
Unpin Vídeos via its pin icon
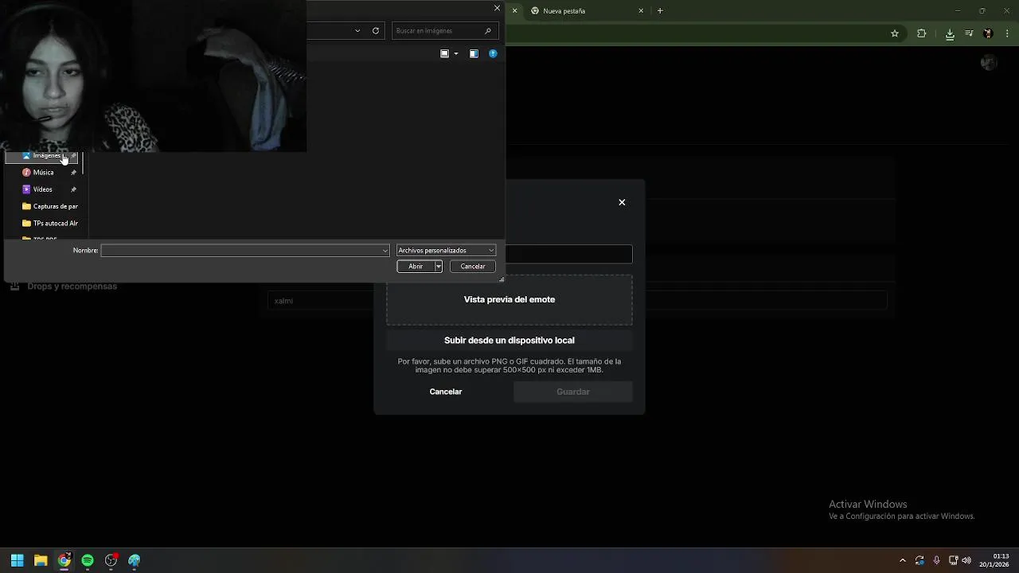point(73,189)
